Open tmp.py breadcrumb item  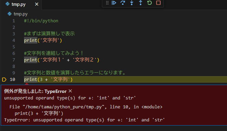click(x=21, y=14)
